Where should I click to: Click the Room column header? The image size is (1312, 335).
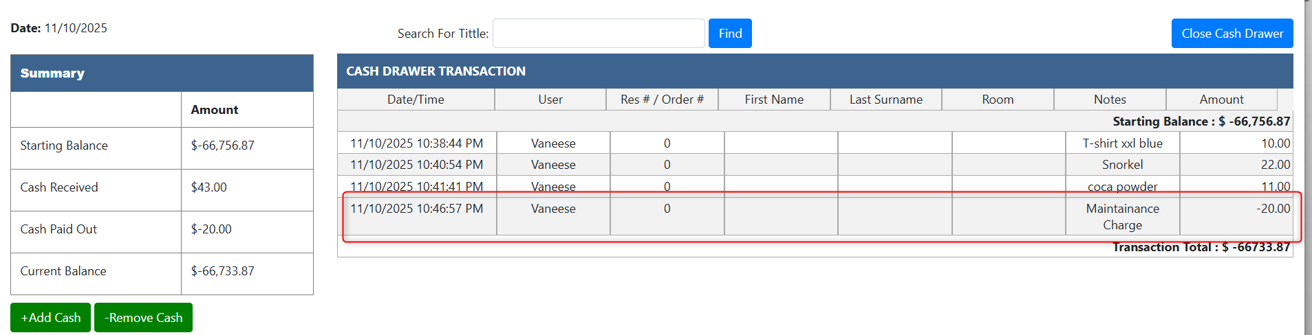tap(998, 100)
